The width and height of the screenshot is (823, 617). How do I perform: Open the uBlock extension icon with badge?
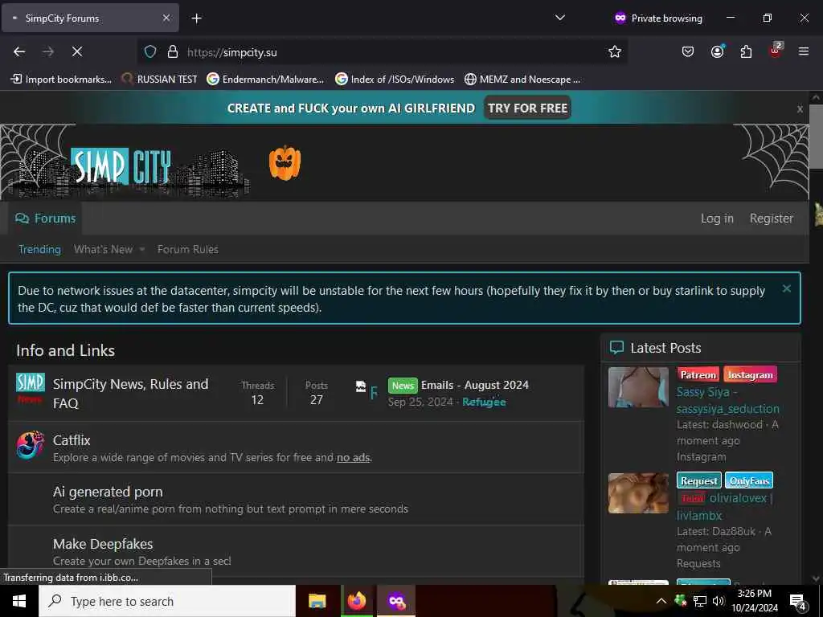pos(776,51)
